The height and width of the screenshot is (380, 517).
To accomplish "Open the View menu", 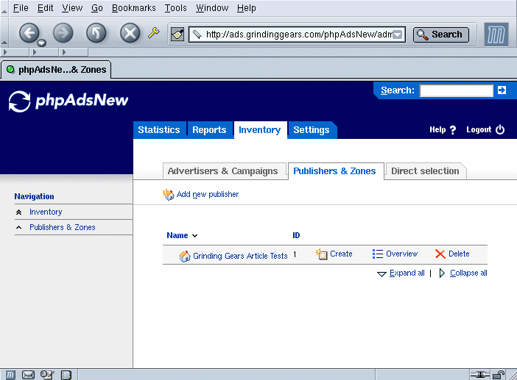I will [x=72, y=8].
